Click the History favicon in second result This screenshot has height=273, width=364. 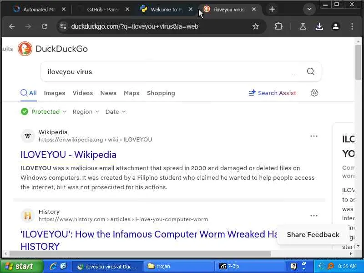[x=28, y=216]
